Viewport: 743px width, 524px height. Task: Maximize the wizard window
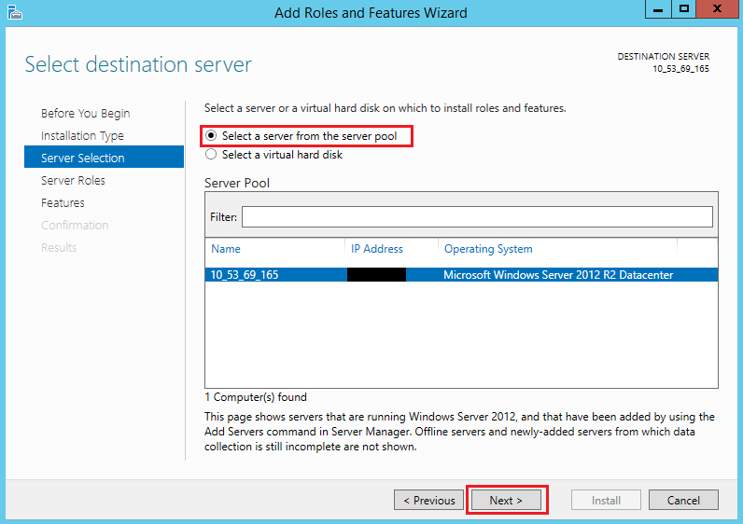pos(684,9)
